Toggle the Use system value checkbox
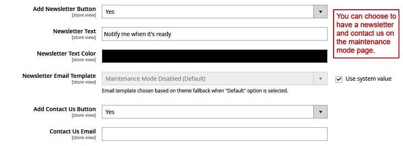Image resolution: width=403 pixels, height=146 pixels. coord(339,79)
